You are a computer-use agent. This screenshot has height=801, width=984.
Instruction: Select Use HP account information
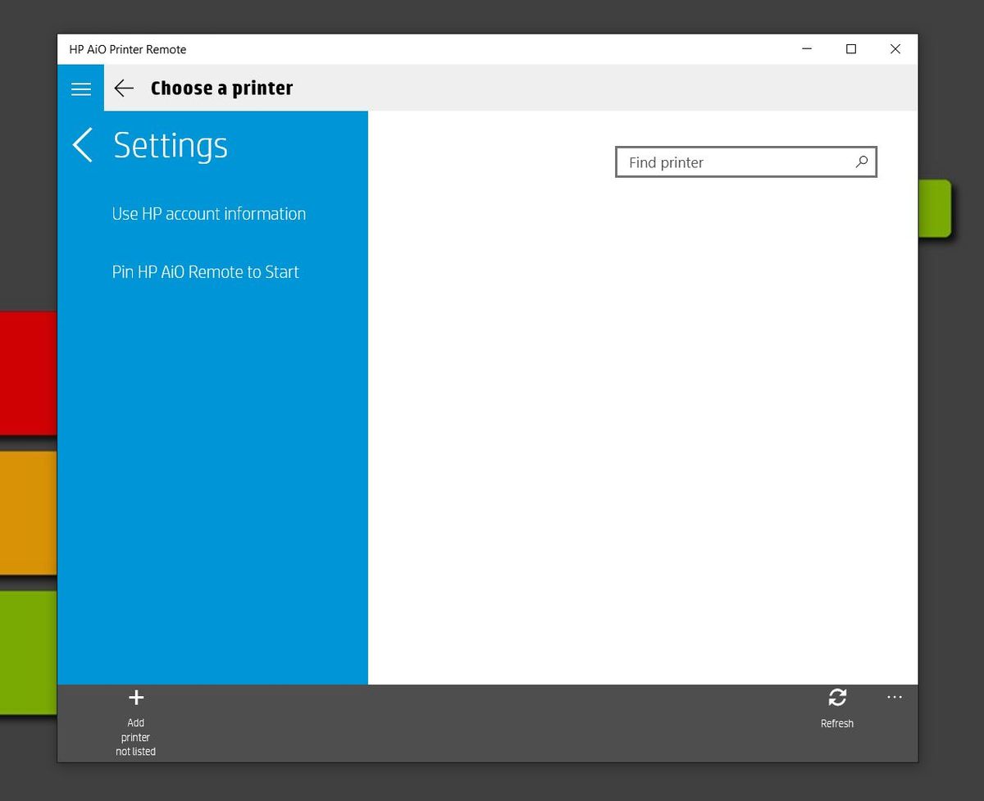pos(208,214)
